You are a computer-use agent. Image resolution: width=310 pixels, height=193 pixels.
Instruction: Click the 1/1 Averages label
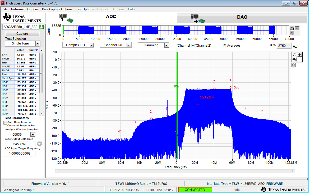tap(231, 46)
